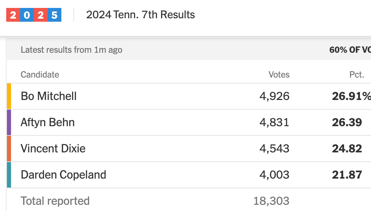Click Vincent Dixie's orange color bar

(9, 149)
